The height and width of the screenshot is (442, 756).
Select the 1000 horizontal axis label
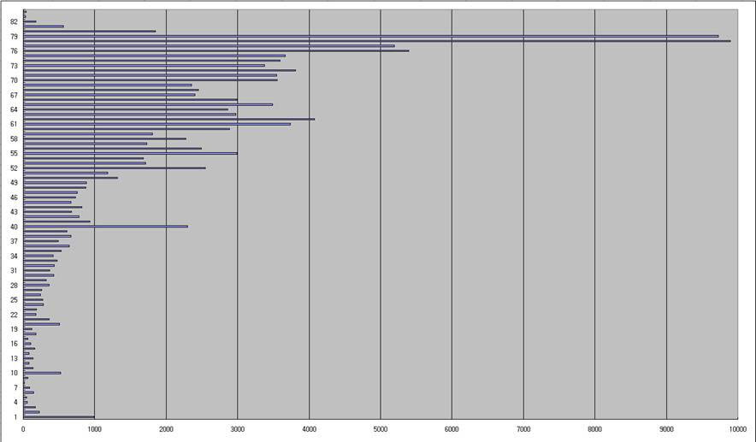94,427
